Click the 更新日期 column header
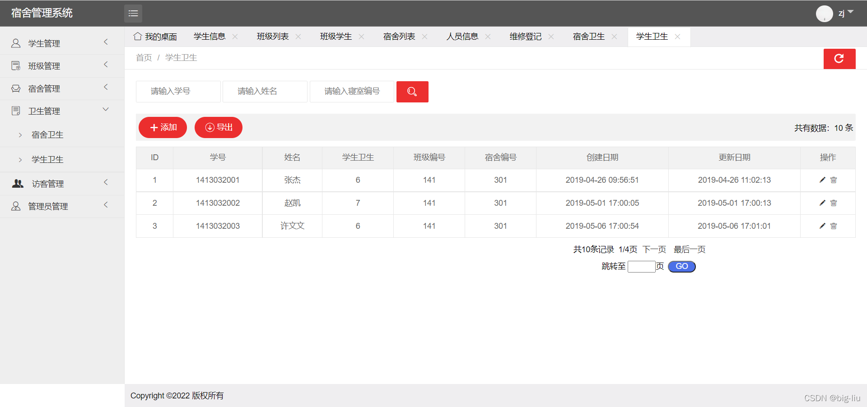Image resolution: width=867 pixels, height=407 pixels. tap(734, 157)
